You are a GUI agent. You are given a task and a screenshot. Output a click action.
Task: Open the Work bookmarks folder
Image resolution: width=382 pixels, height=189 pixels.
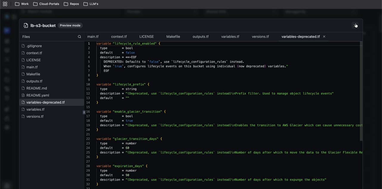[22, 4]
